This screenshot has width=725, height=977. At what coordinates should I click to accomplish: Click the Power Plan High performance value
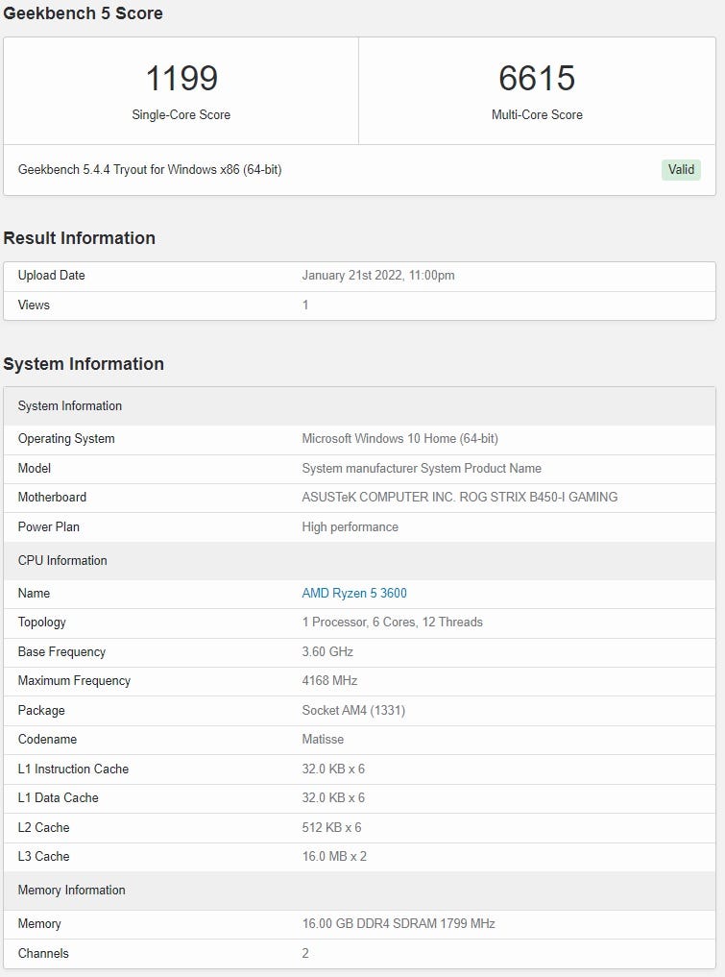(350, 527)
